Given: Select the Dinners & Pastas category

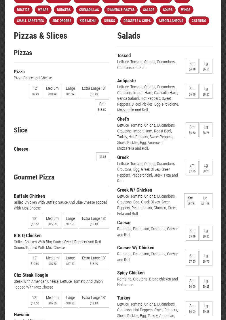Looking at the screenshot, I should [x=121, y=10].
